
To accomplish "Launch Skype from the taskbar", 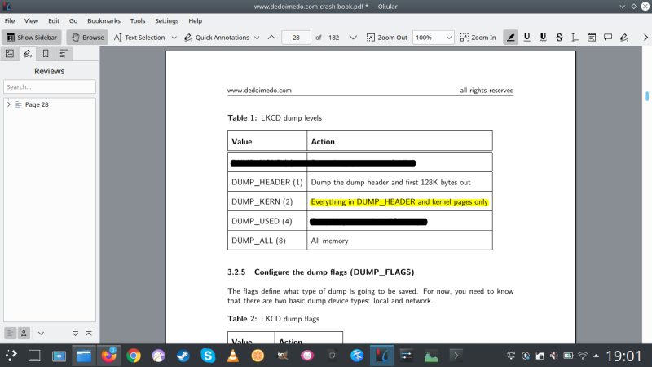I will click(x=208, y=356).
